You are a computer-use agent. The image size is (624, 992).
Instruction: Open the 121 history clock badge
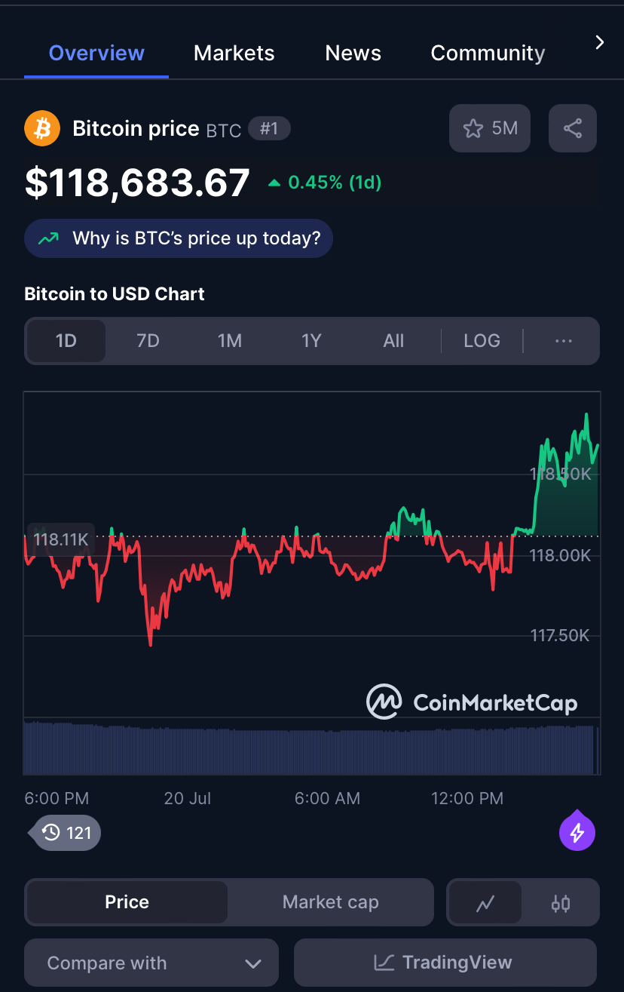click(x=66, y=833)
